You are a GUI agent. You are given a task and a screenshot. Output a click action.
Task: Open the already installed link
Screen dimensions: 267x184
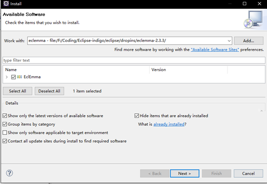tap(169, 124)
